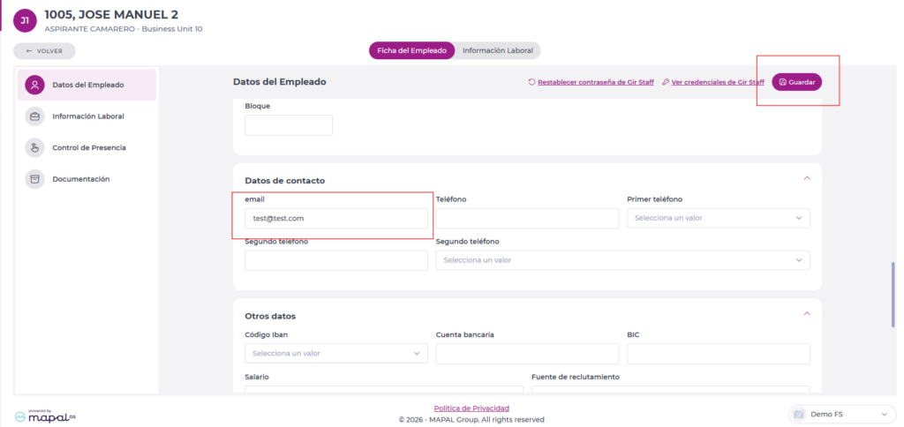Viewport: 904px width, 427px height.
Task: Collapse the Datos de contacto section
Action: coord(806,178)
